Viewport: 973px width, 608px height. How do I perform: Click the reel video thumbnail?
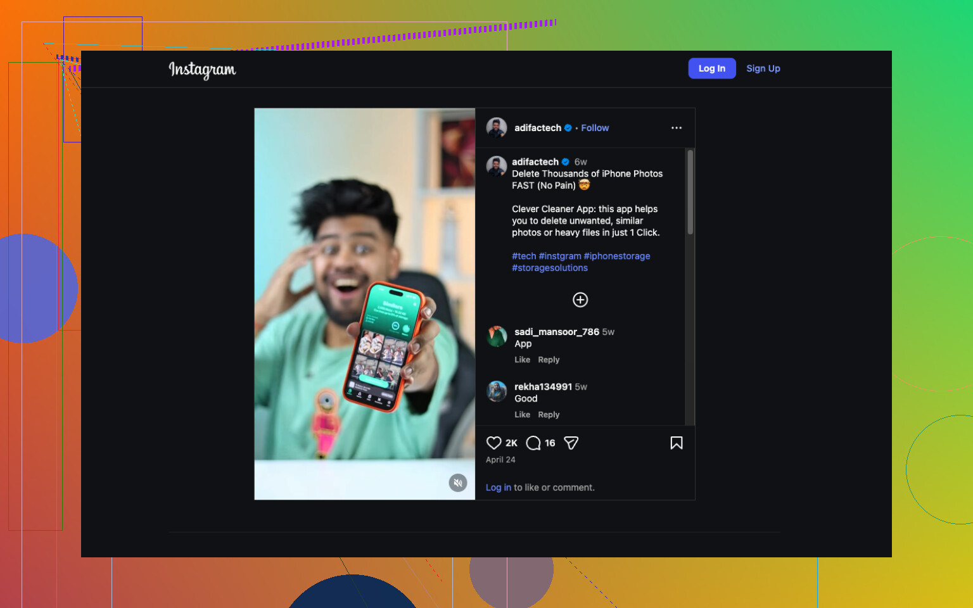pos(365,304)
